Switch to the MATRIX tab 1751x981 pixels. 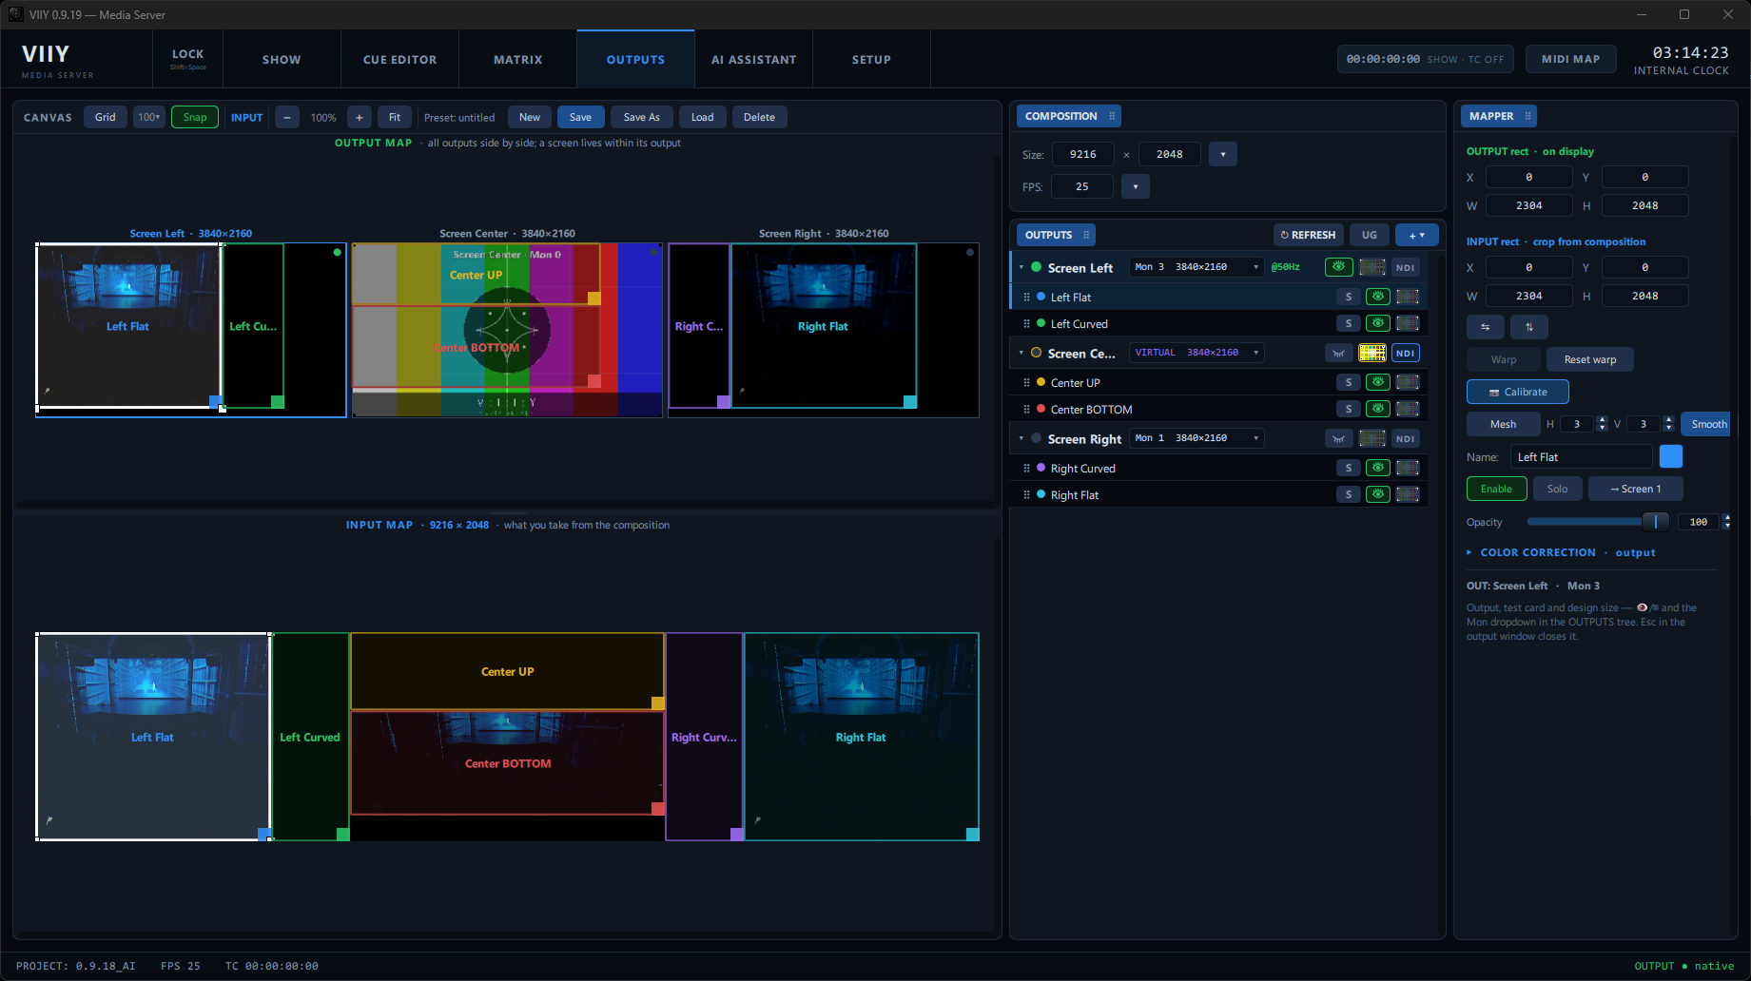click(518, 59)
